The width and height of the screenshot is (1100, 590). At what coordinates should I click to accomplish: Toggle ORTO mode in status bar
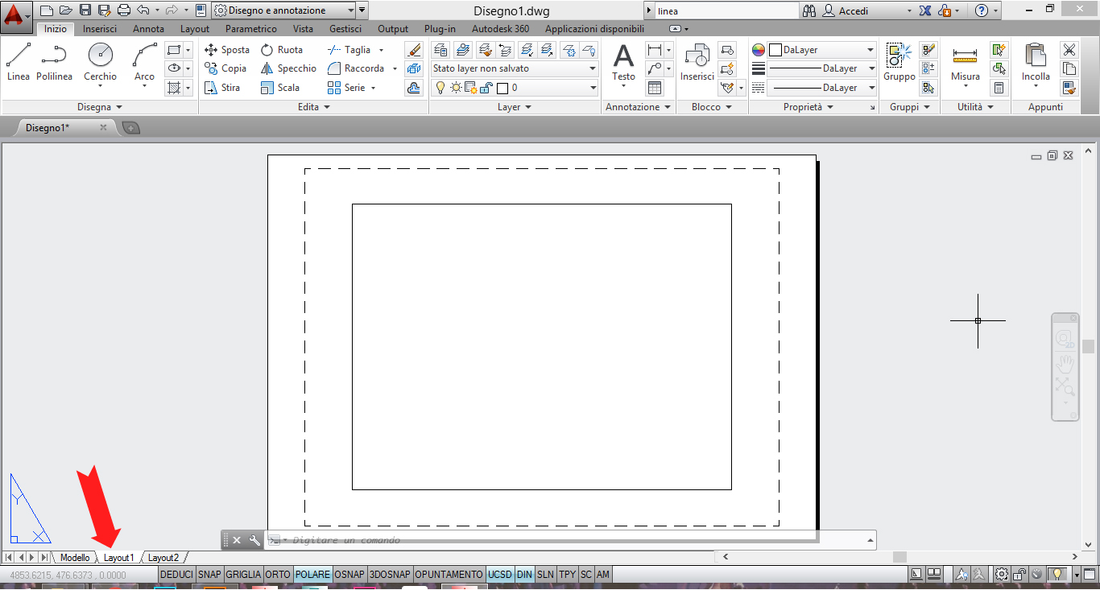pyautogui.click(x=278, y=575)
